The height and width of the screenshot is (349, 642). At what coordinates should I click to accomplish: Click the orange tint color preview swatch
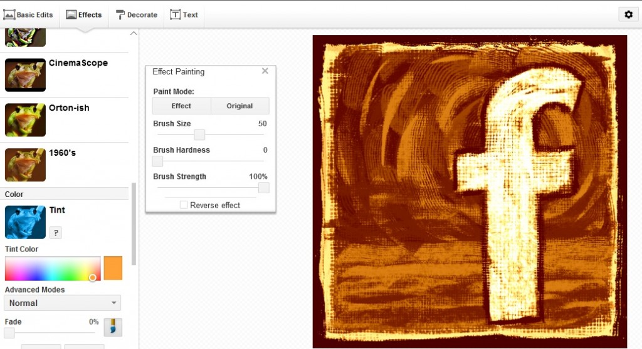(113, 268)
